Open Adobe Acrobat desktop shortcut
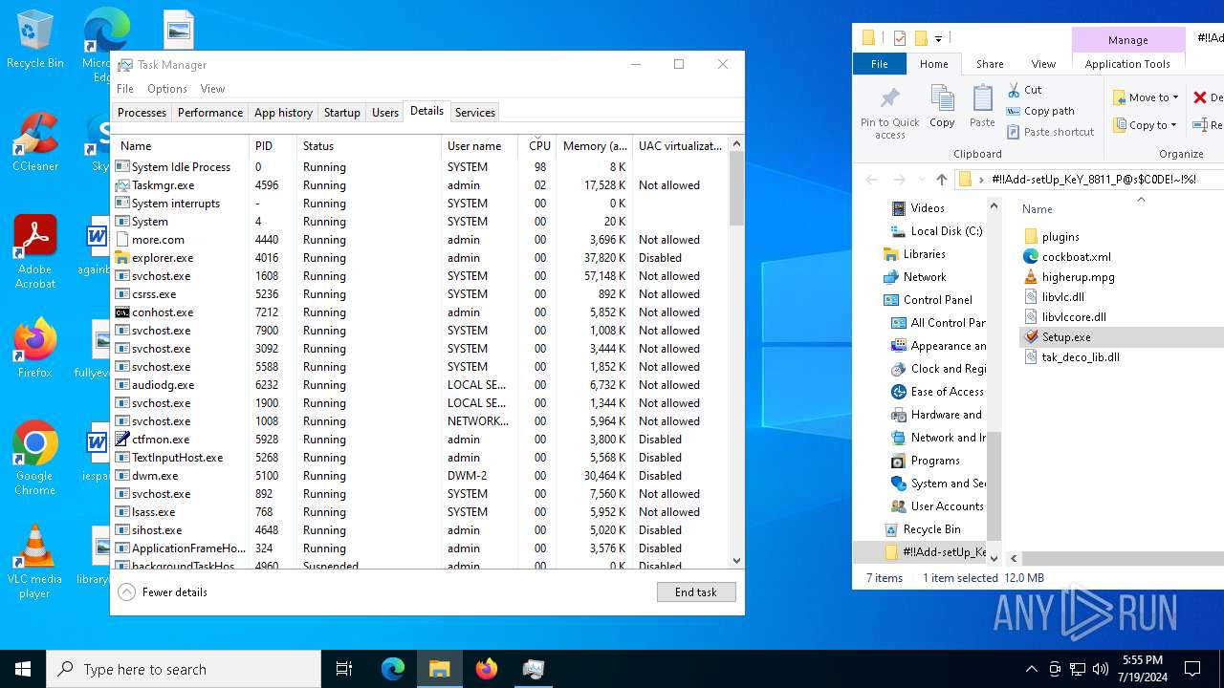Image resolution: width=1224 pixels, height=688 pixels. [34, 251]
